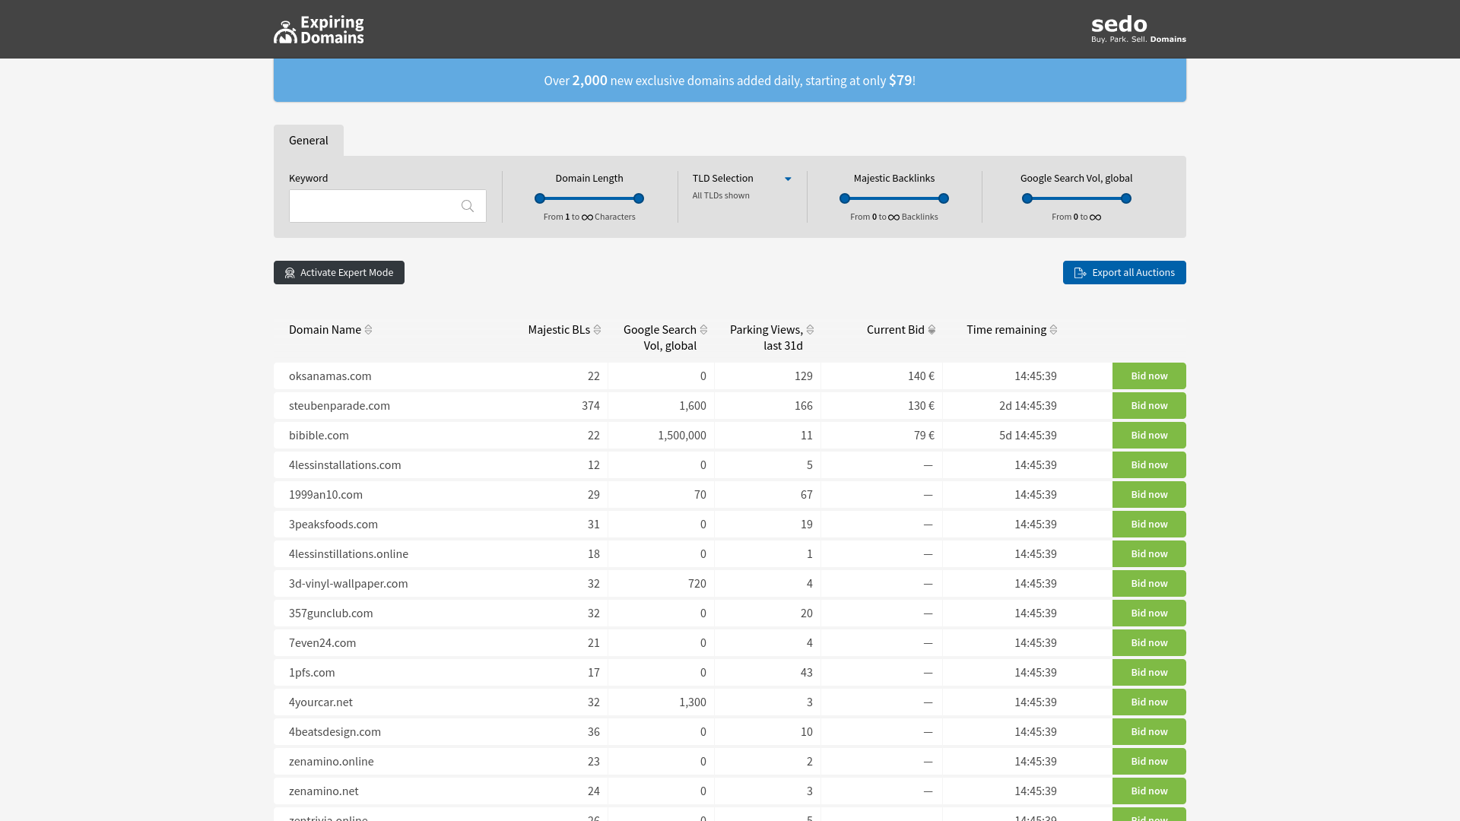Export all Auctions
Screen dimensions: 1460x821
1124,272
